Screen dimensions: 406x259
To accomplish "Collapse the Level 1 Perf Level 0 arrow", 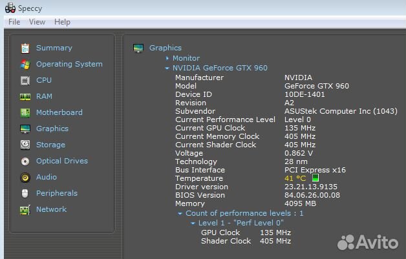I will [193, 223].
